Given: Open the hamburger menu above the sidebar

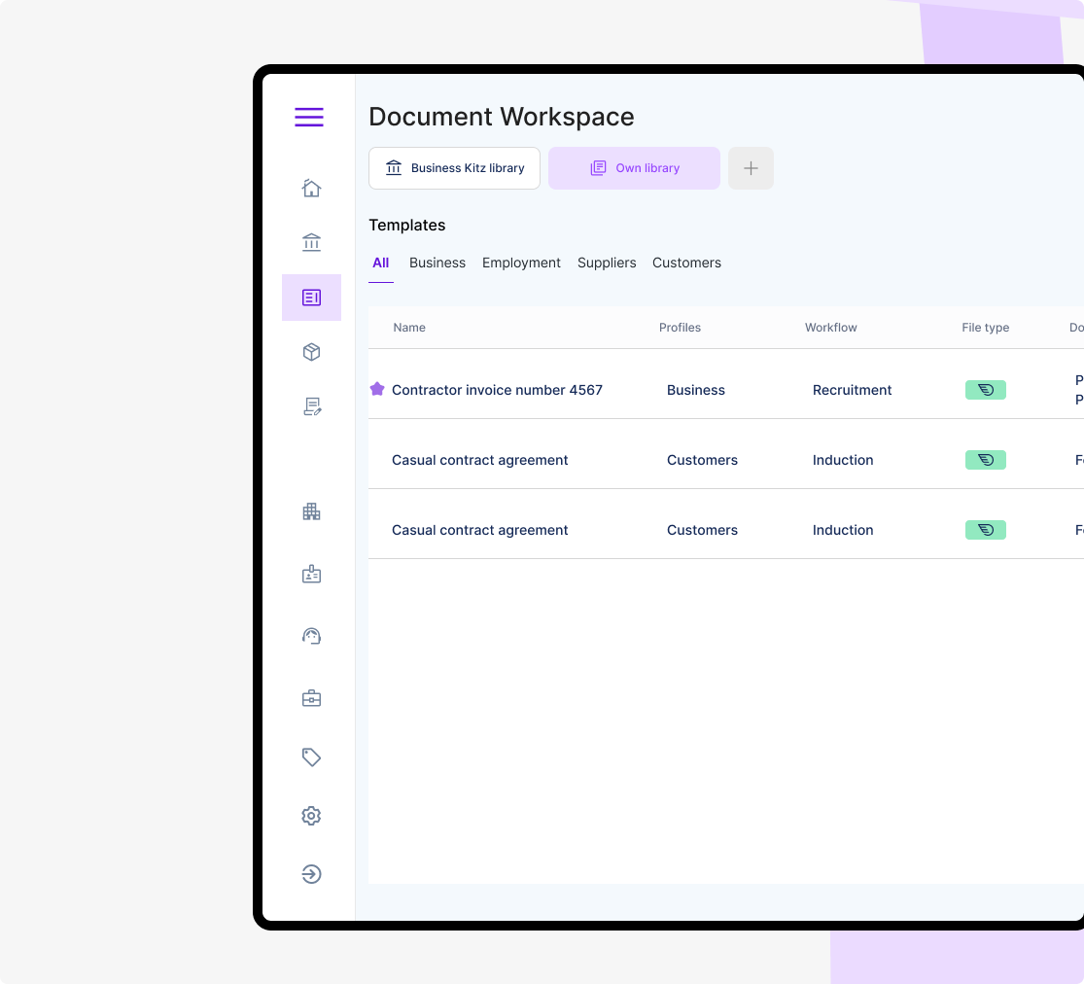Looking at the screenshot, I should pos(308,117).
